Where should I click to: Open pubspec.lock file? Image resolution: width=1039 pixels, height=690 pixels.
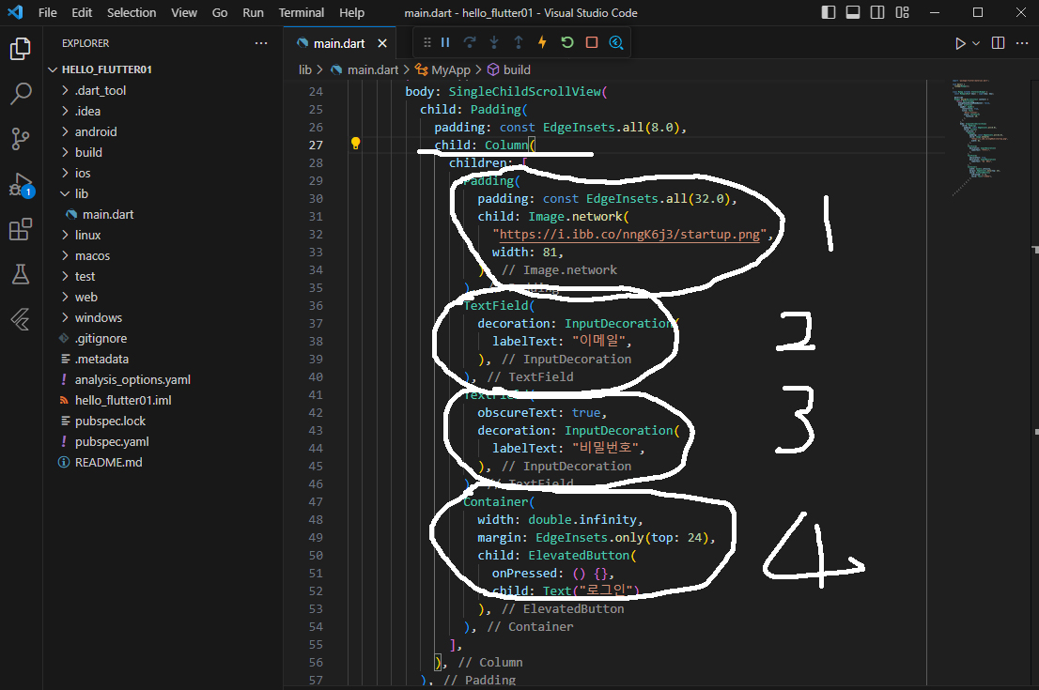point(163,421)
